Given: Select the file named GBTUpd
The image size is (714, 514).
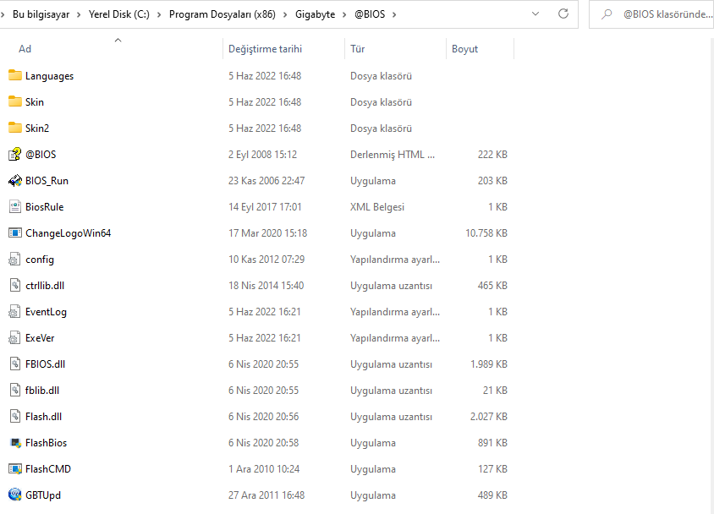Looking at the screenshot, I should click(43, 495).
